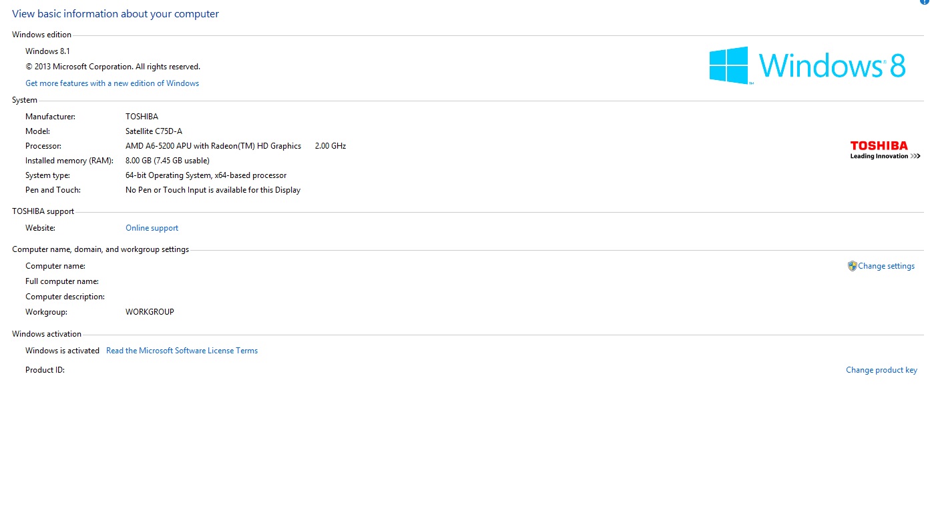Click the 'TOSHIBA support' section header

(x=43, y=211)
